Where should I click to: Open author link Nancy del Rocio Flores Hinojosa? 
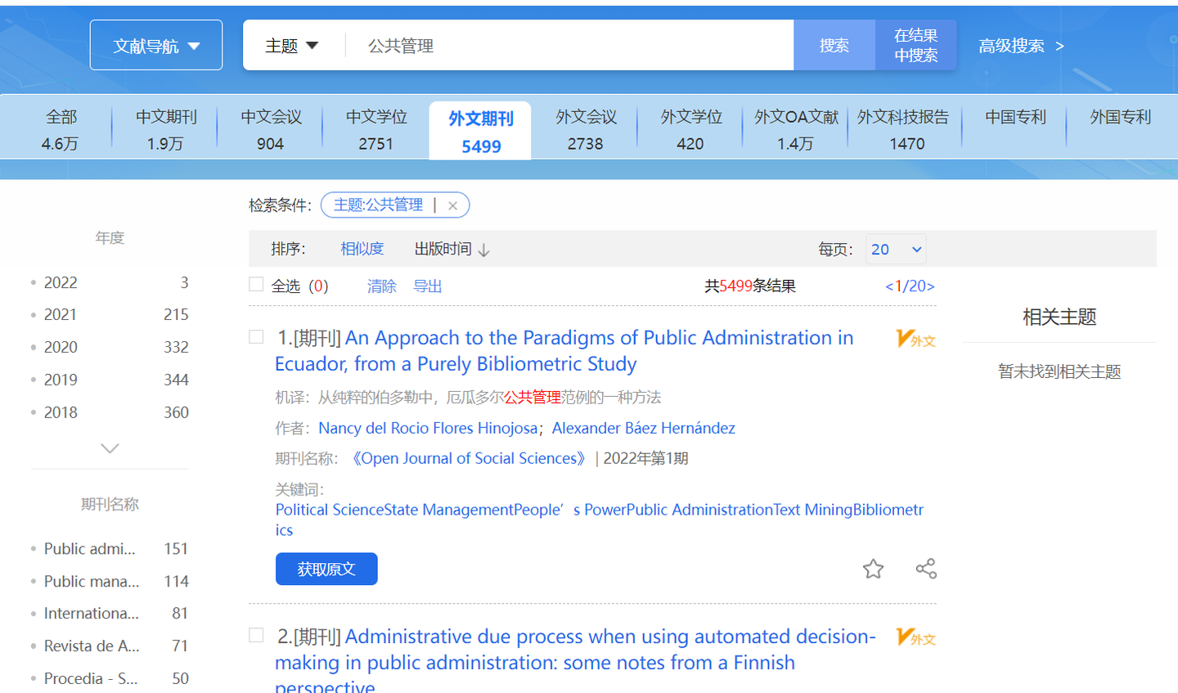[x=427, y=427]
